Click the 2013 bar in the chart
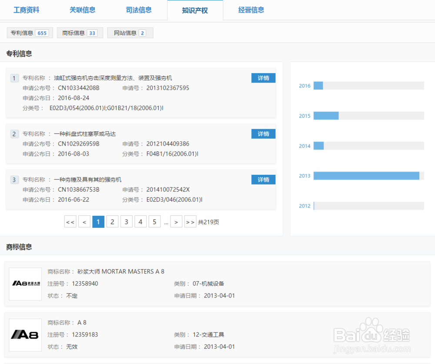435x364 pixels. click(x=367, y=175)
